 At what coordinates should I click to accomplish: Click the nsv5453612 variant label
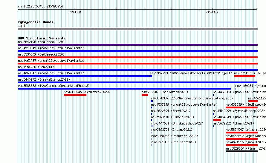[x=246, y=136]
